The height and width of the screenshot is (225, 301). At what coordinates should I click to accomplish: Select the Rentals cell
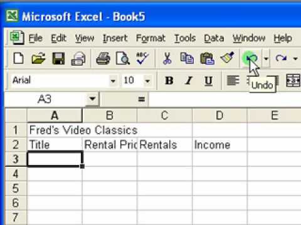[165, 144]
